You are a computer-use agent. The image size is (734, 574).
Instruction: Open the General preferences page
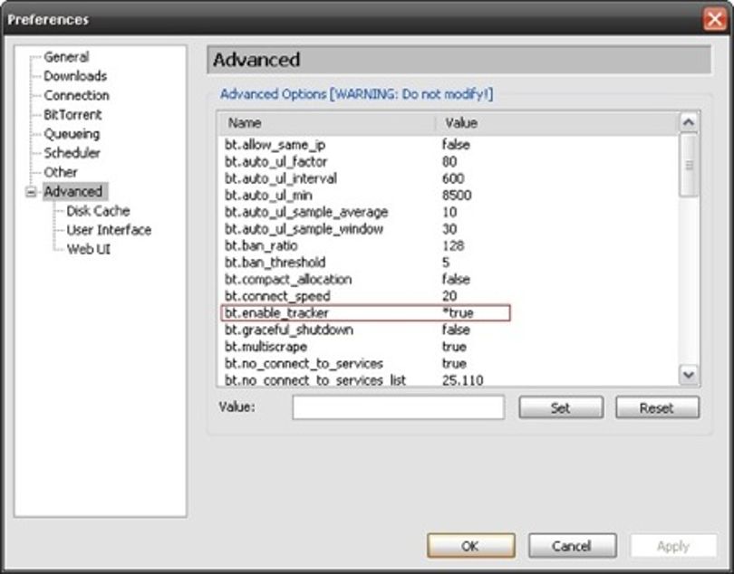[66, 57]
